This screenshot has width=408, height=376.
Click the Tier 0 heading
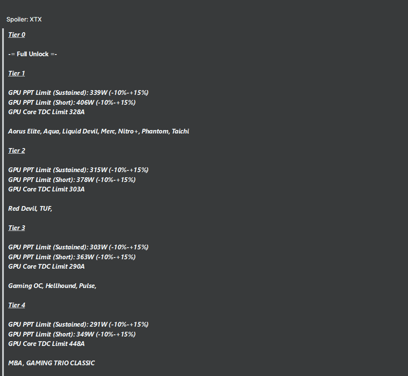[17, 35]
